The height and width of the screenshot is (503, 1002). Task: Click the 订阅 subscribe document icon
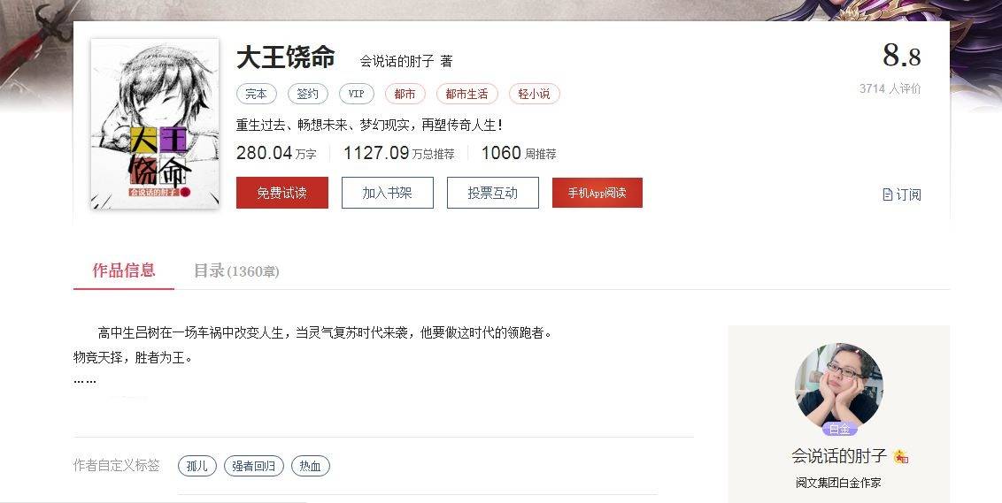887,194
